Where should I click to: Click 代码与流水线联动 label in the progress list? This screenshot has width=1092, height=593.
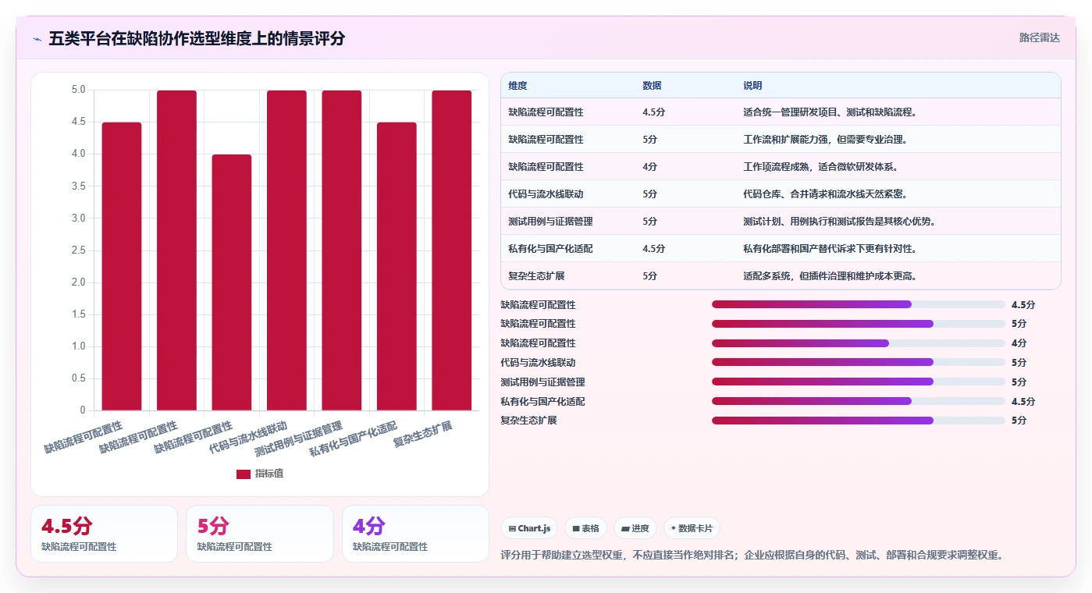coord(538,363)
